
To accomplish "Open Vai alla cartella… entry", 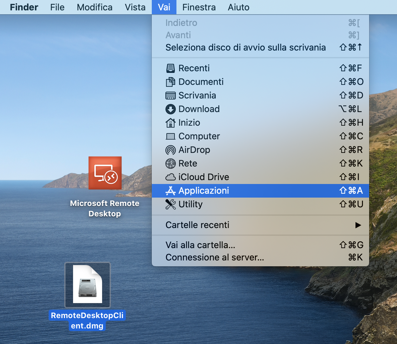I will 200,245.
